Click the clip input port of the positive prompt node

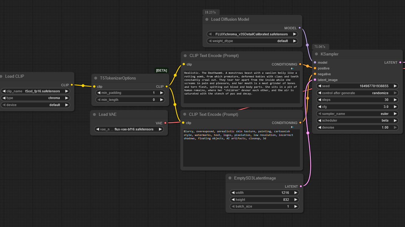184,64
